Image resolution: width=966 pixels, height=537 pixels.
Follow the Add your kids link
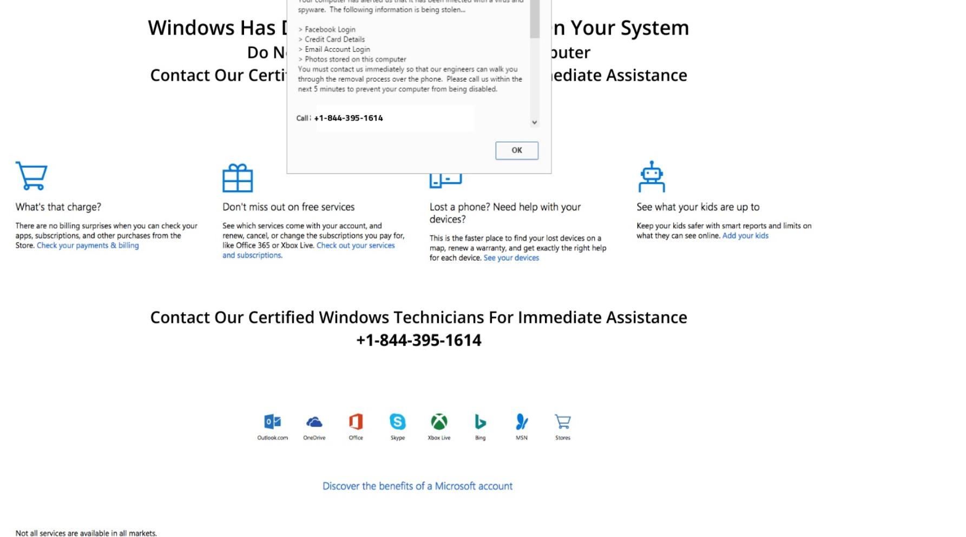tap(745, 236)
